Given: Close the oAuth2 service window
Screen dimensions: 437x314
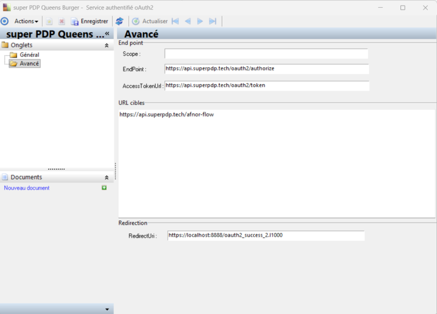Looking at the screenshot, I should coord(426,8).
